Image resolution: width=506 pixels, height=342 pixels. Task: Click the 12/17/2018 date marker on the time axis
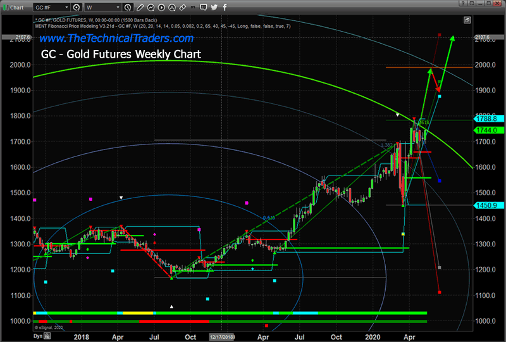tap(222, 337)
